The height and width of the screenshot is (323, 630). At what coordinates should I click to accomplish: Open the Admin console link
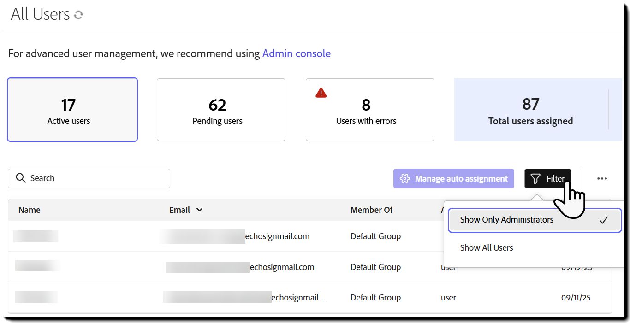pyautogui.click(x=296, y=53)
